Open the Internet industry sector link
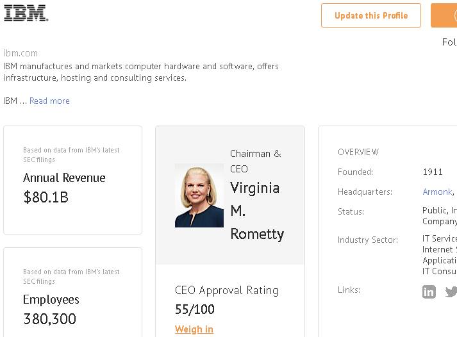The width and height of the screenshot is (457, 337). (440, 249)
